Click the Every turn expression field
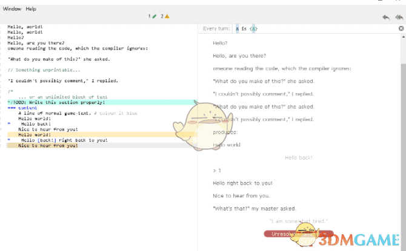Image resolution: width=406 pixels, height=251 pixels. click(x=314, y=28)
